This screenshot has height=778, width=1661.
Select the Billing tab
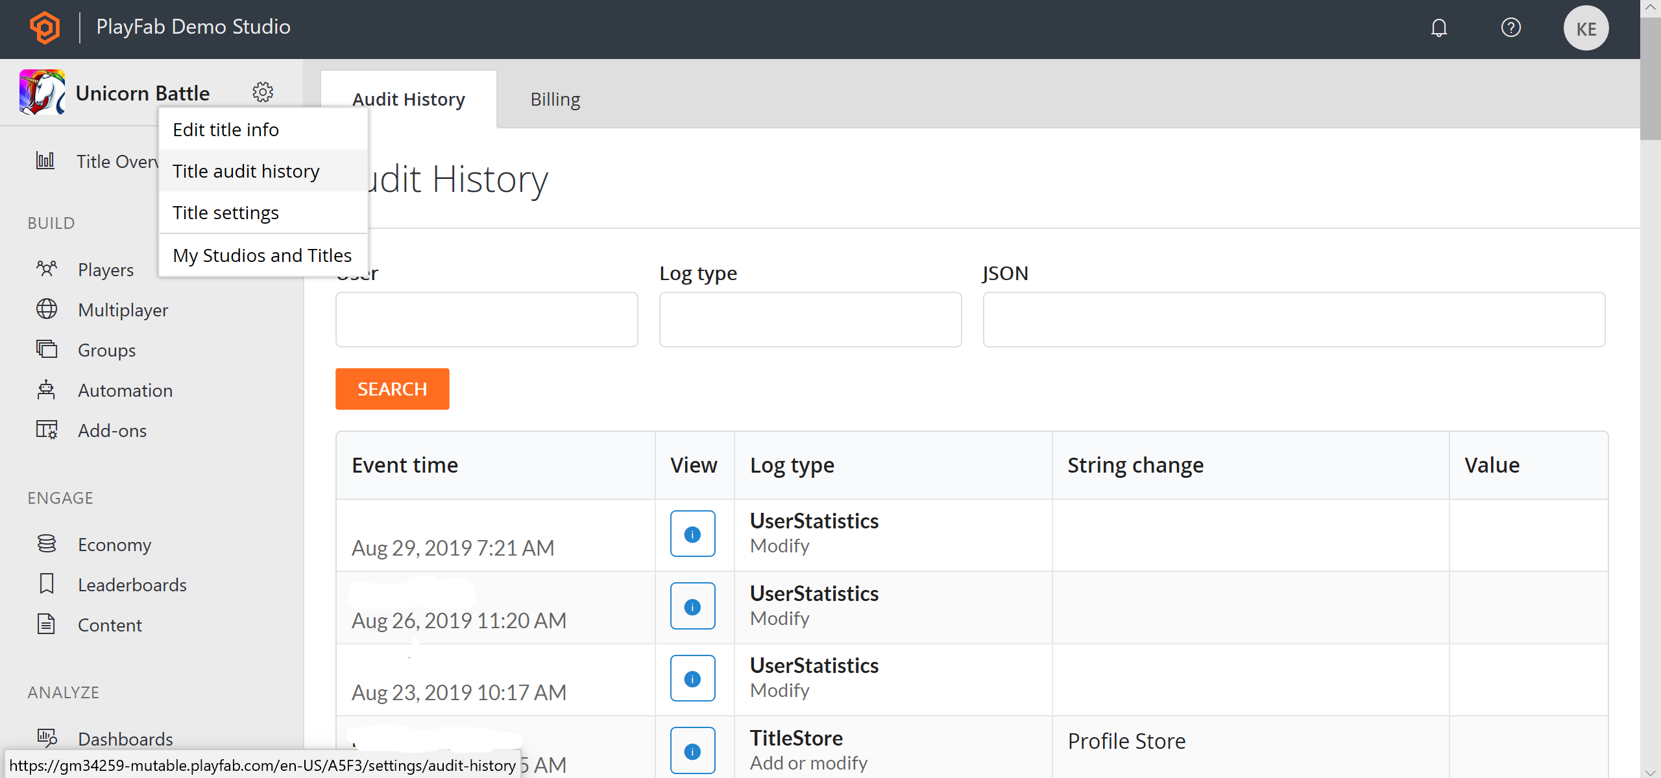[555, 99]
